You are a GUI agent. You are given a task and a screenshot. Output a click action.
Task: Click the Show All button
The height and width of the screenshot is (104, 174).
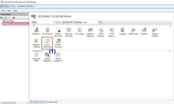click(67, 22)
